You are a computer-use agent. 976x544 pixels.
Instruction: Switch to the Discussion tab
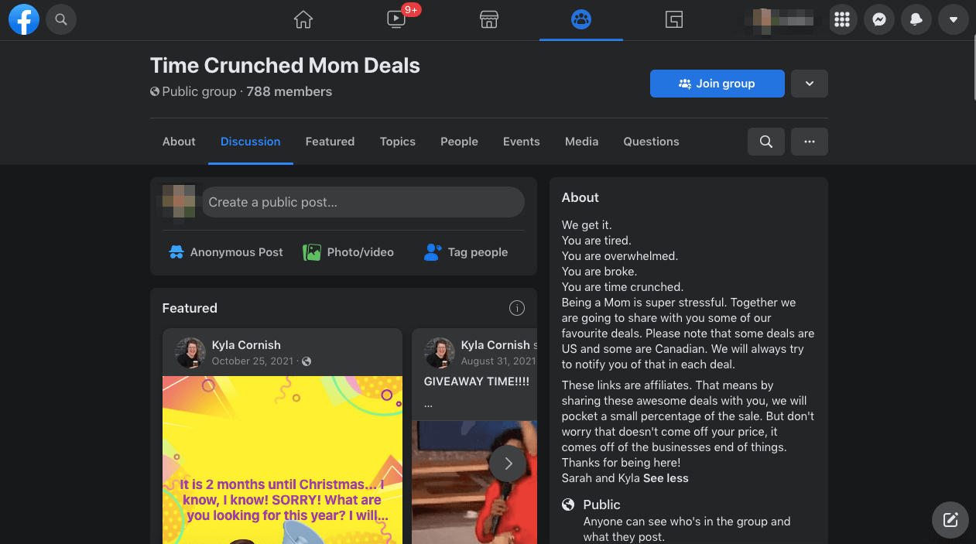[x=251, y=142]
